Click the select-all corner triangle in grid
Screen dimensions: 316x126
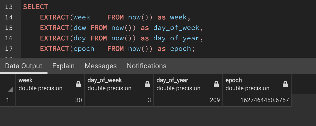[11, 89]
